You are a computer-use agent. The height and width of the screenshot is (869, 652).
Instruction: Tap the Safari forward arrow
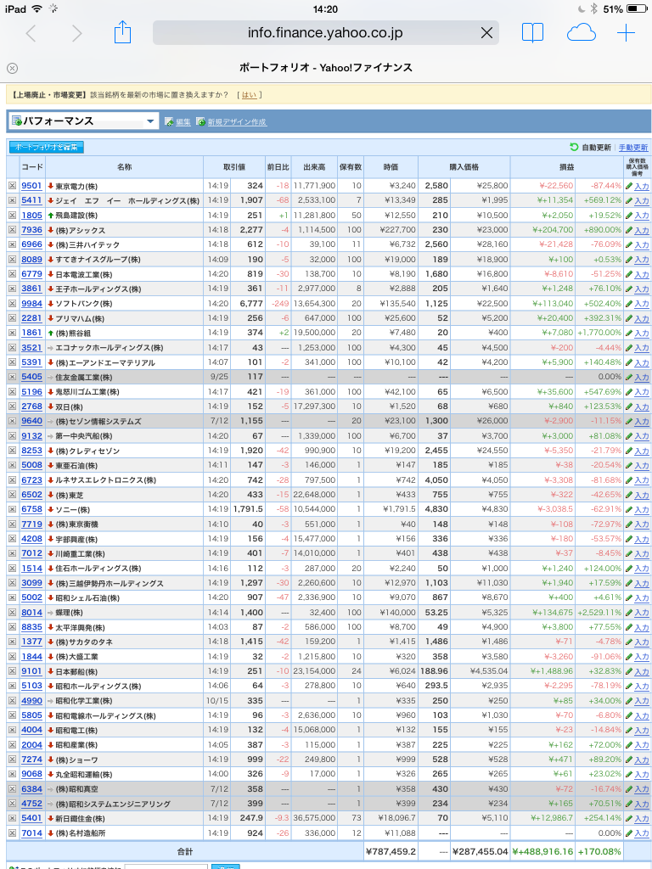pos(76,33)
